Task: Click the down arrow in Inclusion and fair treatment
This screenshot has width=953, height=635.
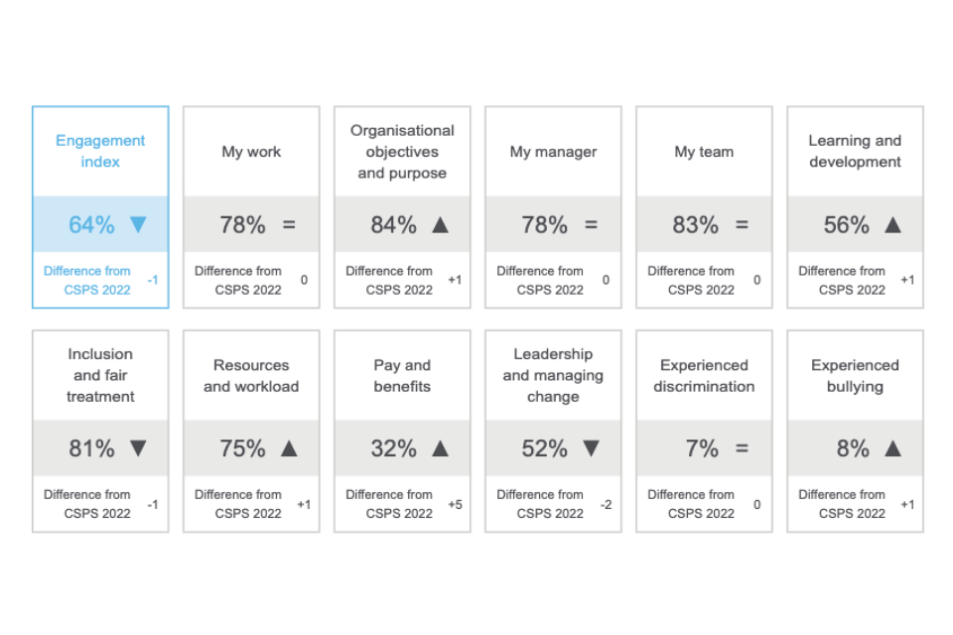Action: pyautogui.click(x=138, y=448)
